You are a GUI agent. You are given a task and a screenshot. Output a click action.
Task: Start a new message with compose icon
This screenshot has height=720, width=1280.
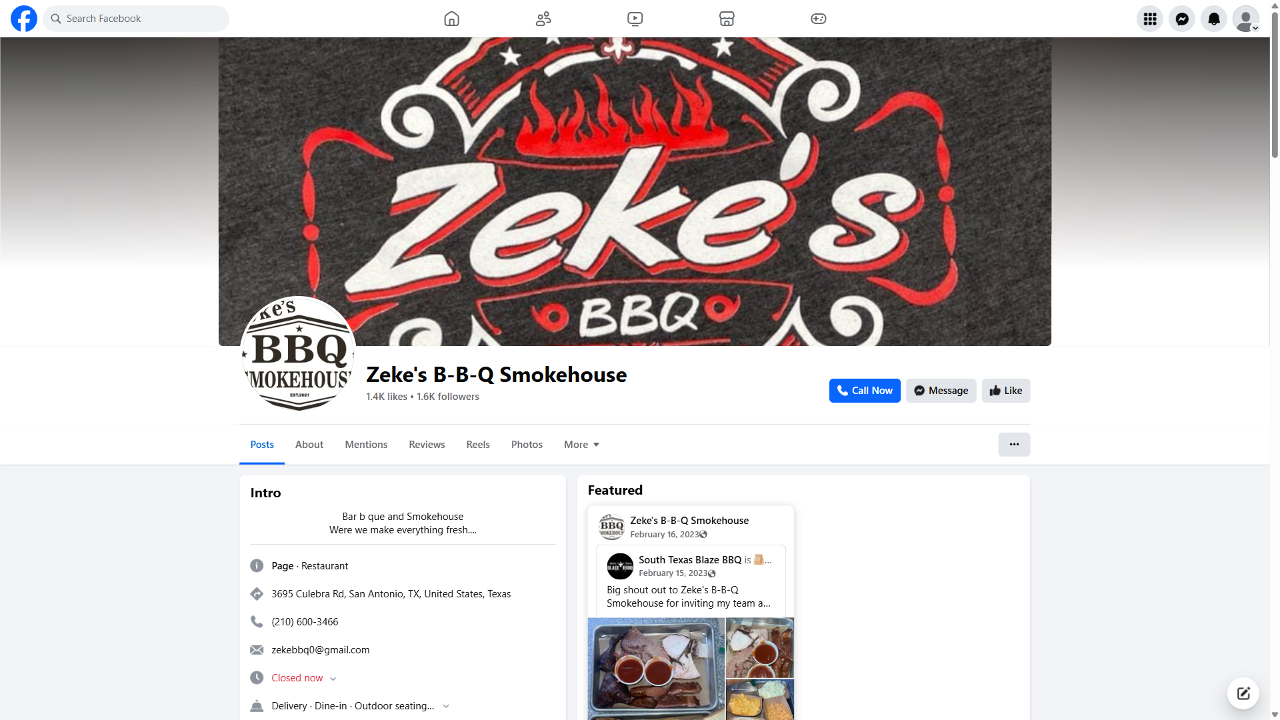point(1243,693)
